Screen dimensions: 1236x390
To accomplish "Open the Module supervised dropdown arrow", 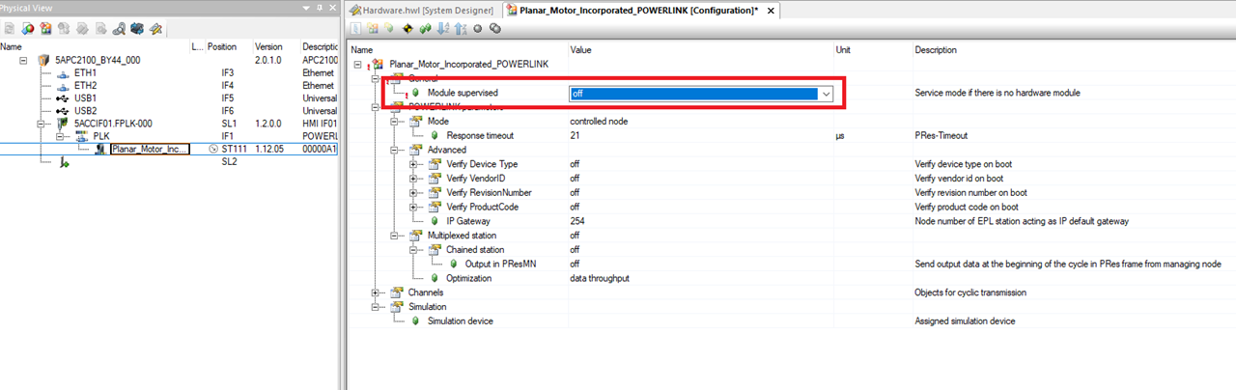I will (x=826, y=94).
